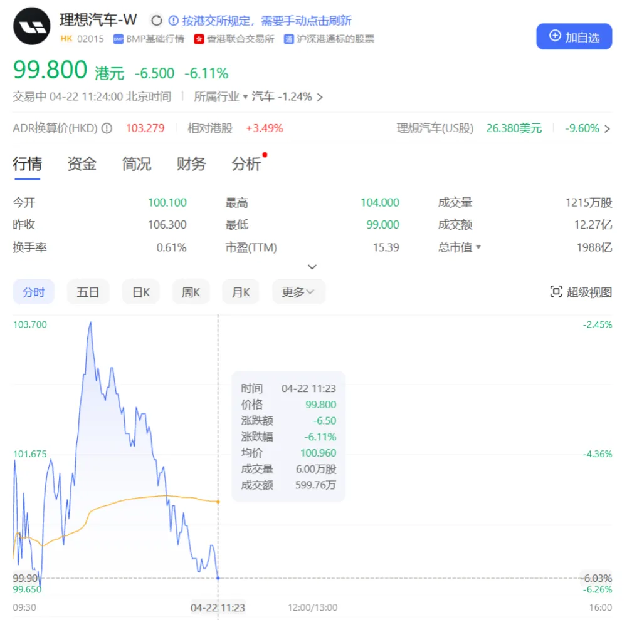Click the 理想汽车-W stock title
This screenshot has height=620, width=627.
point(98,20)
